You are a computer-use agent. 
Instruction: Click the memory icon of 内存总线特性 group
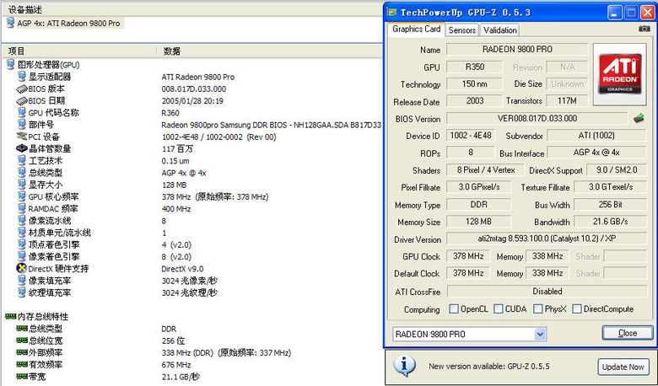coord(10,316)
